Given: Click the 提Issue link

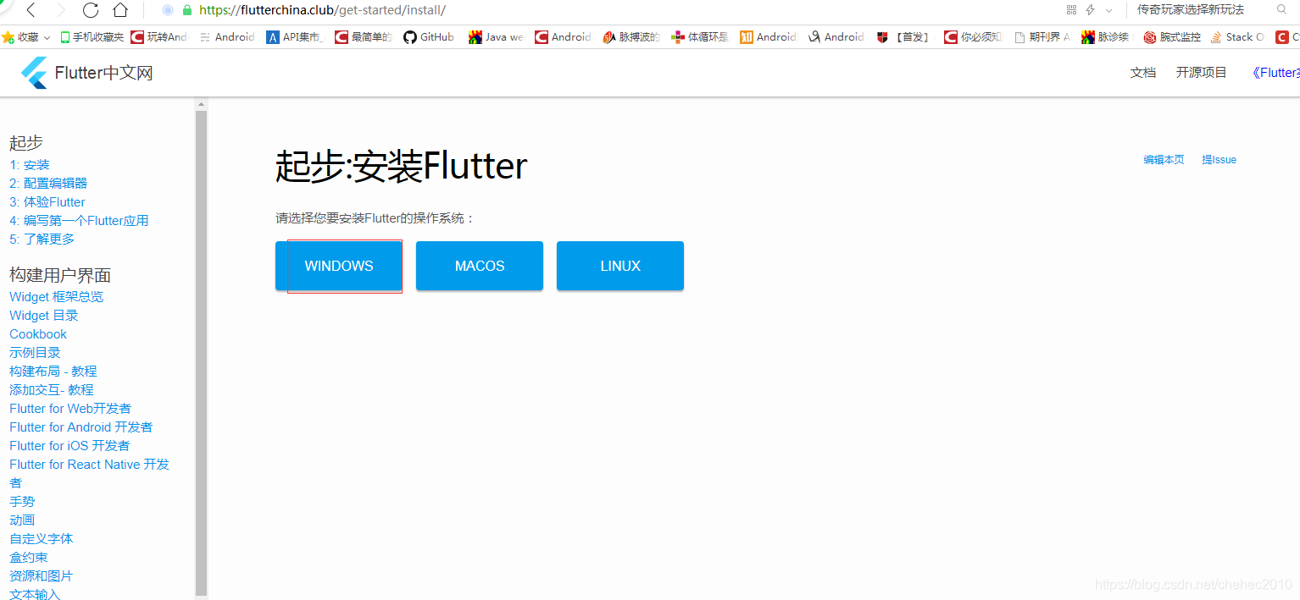Looking at the screenshot, I should pos(1218,159).
